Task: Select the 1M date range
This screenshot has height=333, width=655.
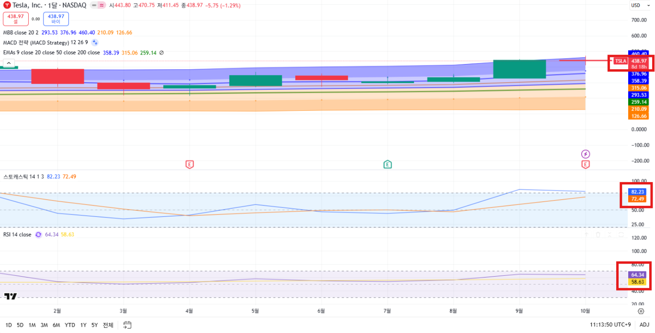Action: pos(32,325)
